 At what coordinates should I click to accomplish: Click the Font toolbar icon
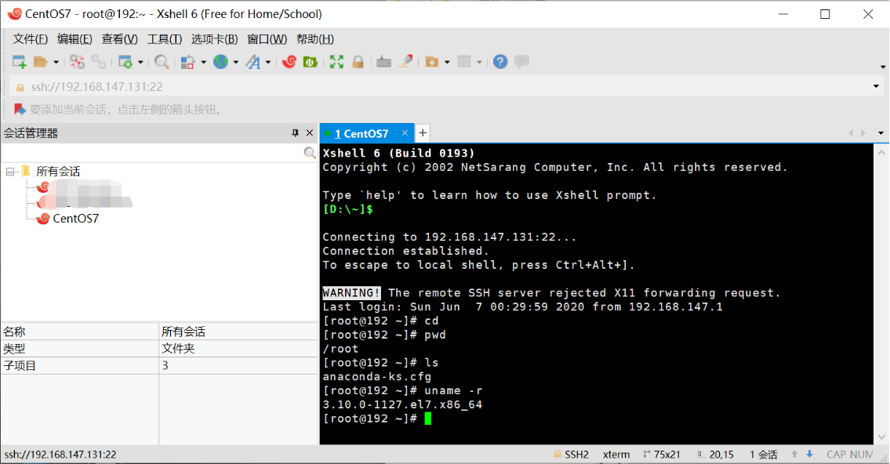click(x=253, y=62)
